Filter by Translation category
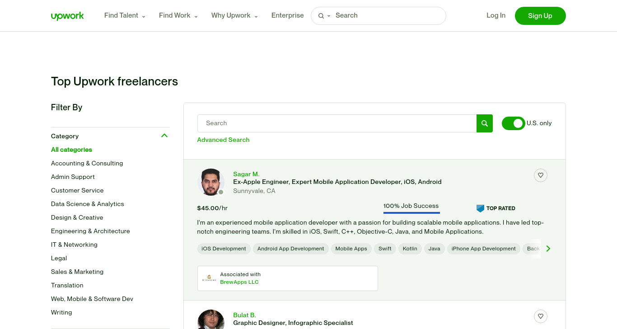 tap(67, 285)
